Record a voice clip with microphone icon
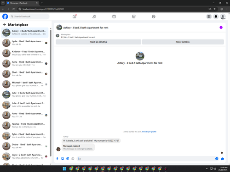230x172 pixels. click(57, 159)
